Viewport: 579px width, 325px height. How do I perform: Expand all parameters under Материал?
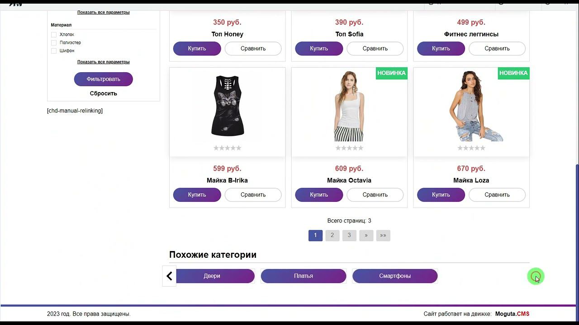[x=104, y=62]
